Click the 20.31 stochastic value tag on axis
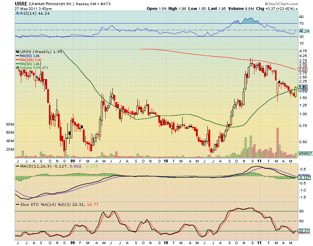The height and width of the screenshot is (246, 313). [303, 231]
